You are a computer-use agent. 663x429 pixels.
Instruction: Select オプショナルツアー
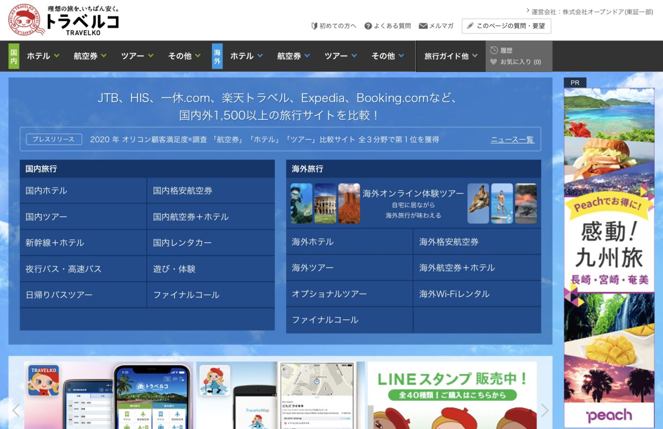[349, 294]
